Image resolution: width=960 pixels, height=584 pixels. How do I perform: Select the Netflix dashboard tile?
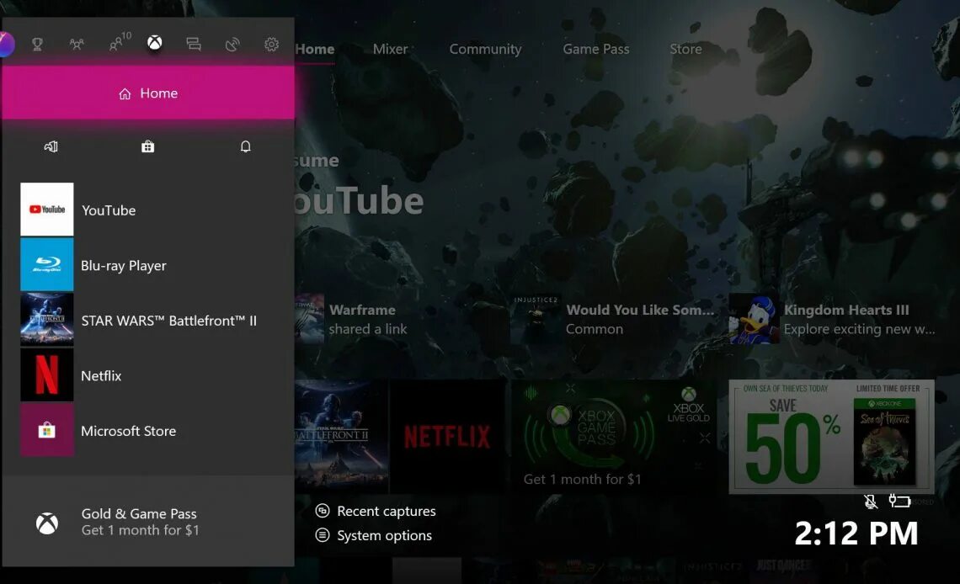pos(447,436)
